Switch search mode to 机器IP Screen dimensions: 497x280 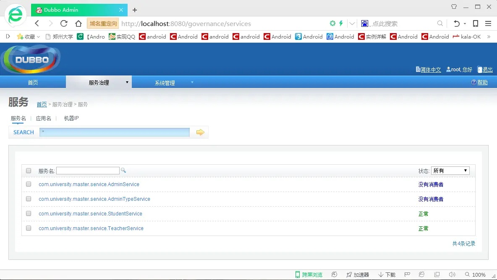(71, 118)
